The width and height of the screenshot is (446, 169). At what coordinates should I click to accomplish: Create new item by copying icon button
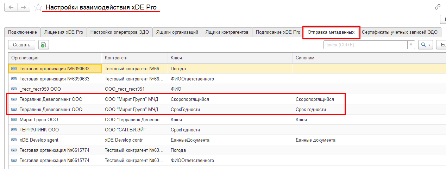coord(44,45)
